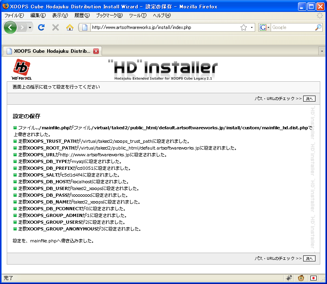Viewport: 327px width, 284px height.
Task: Open the list-all-tabs dropdown
Action: pyautogui.click(x=322, y=51)
